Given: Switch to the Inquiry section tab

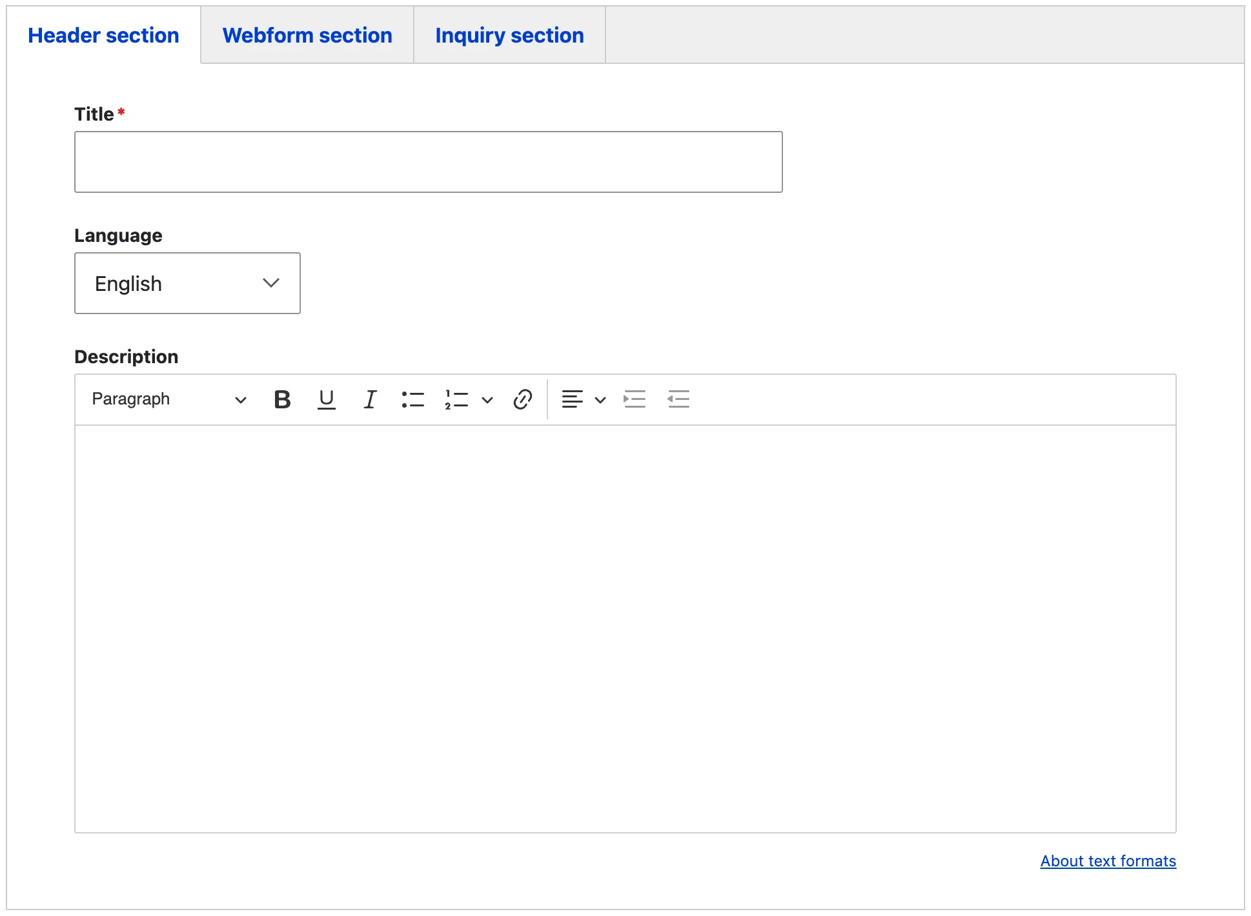Looking at the screenshot, I should (x=509, y=35).
